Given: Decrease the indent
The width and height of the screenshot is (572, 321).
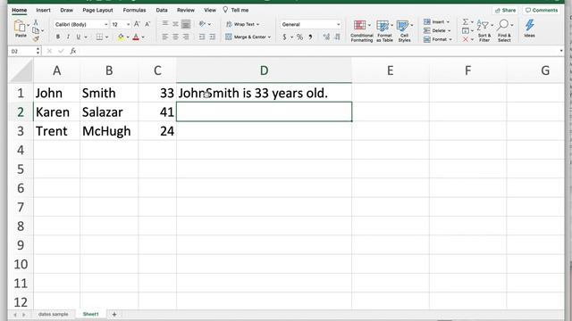Looking at the screenshot, I should (x=202, y=37).
